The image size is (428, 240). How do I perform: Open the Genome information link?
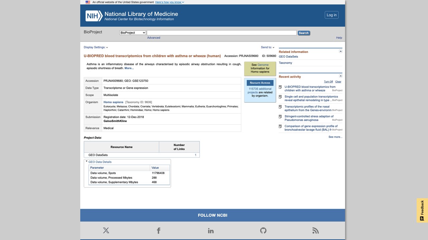tap(263, 65)
